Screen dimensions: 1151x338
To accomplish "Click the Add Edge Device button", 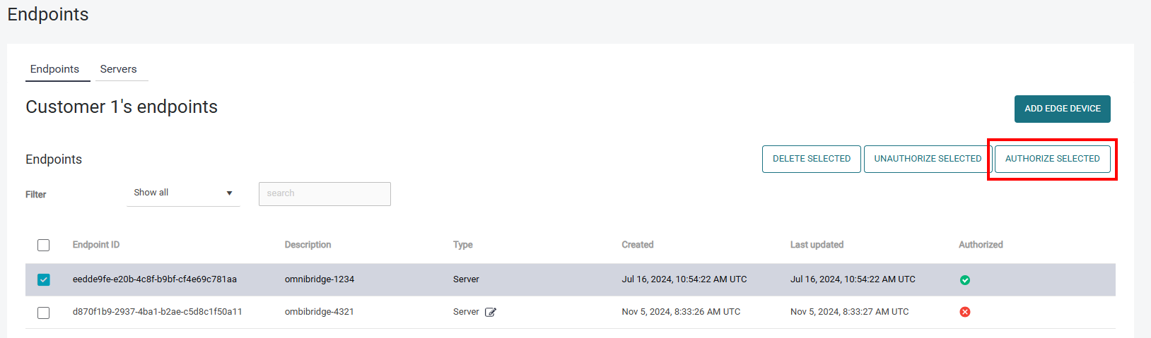I will 1062,109.
